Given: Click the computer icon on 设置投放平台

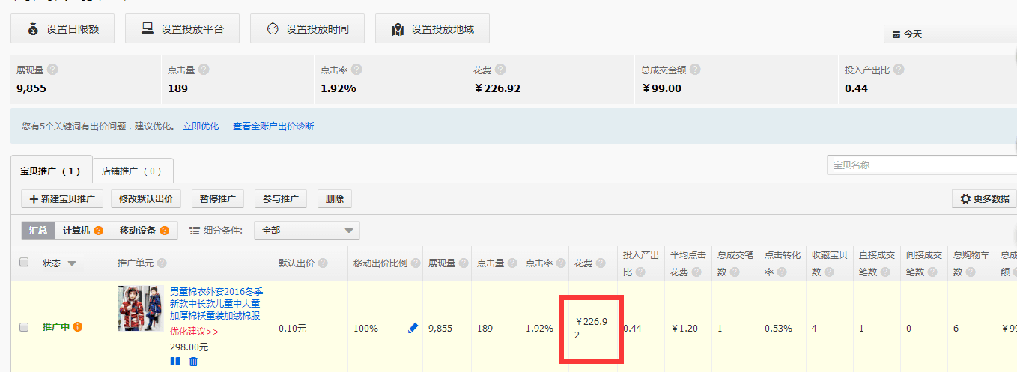Looking at the screenshot, I should pyautogui.click(x=148, y=29).
